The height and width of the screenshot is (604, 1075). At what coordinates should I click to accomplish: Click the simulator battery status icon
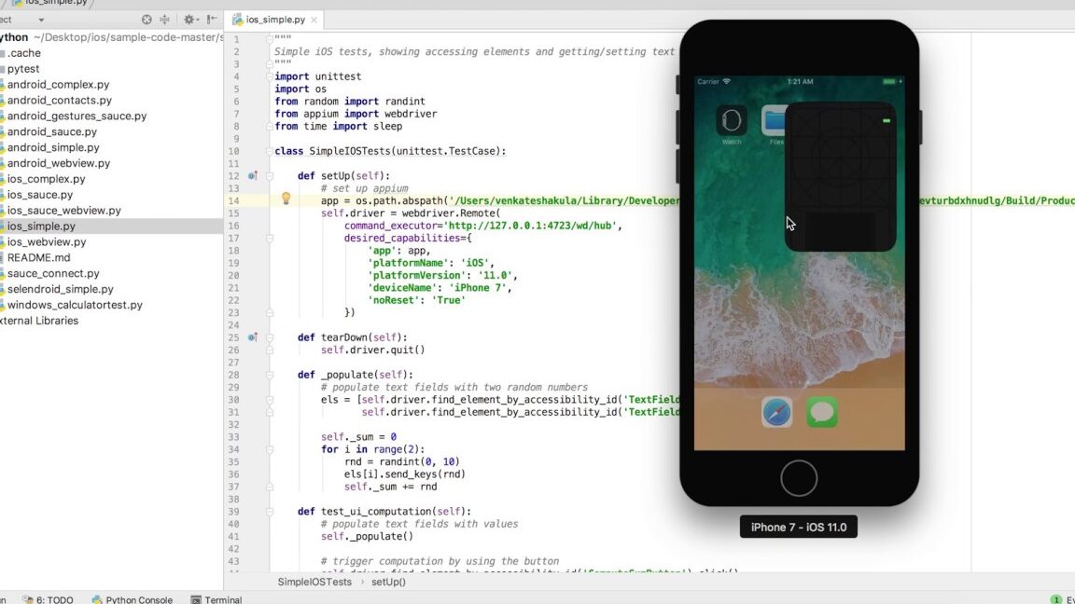[890, 81]
